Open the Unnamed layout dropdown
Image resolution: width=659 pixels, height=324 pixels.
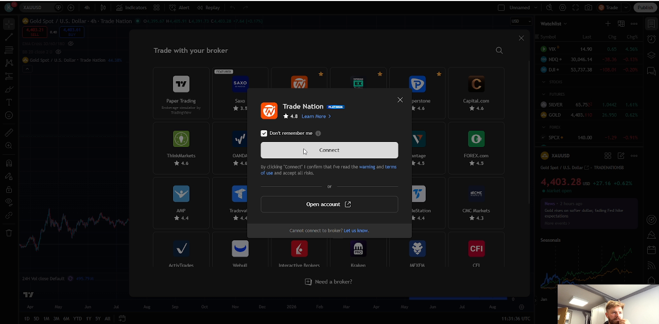pyautogui.click(x=524, y=8)
